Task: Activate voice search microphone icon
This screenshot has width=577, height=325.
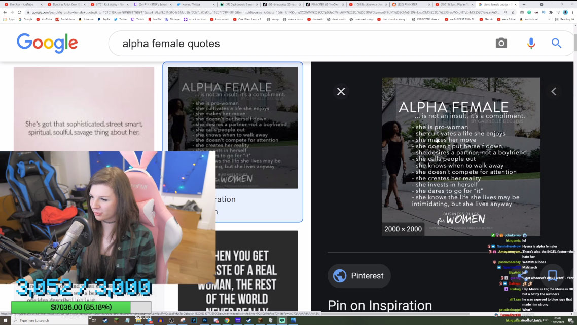Action: tap(531, 44)
